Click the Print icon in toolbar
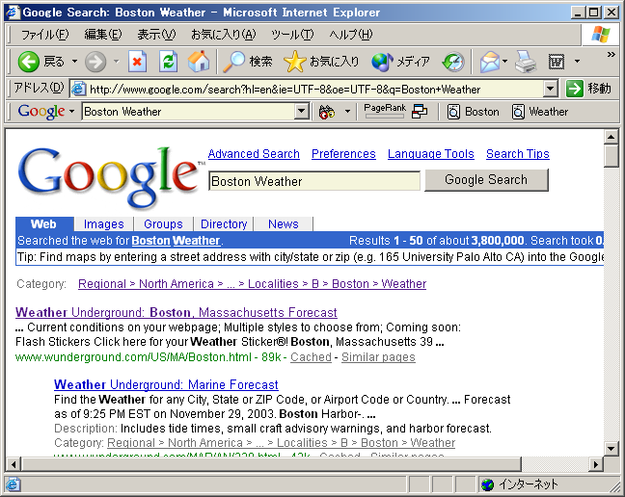This screenshot has height=497, width=625. [525, 62]
